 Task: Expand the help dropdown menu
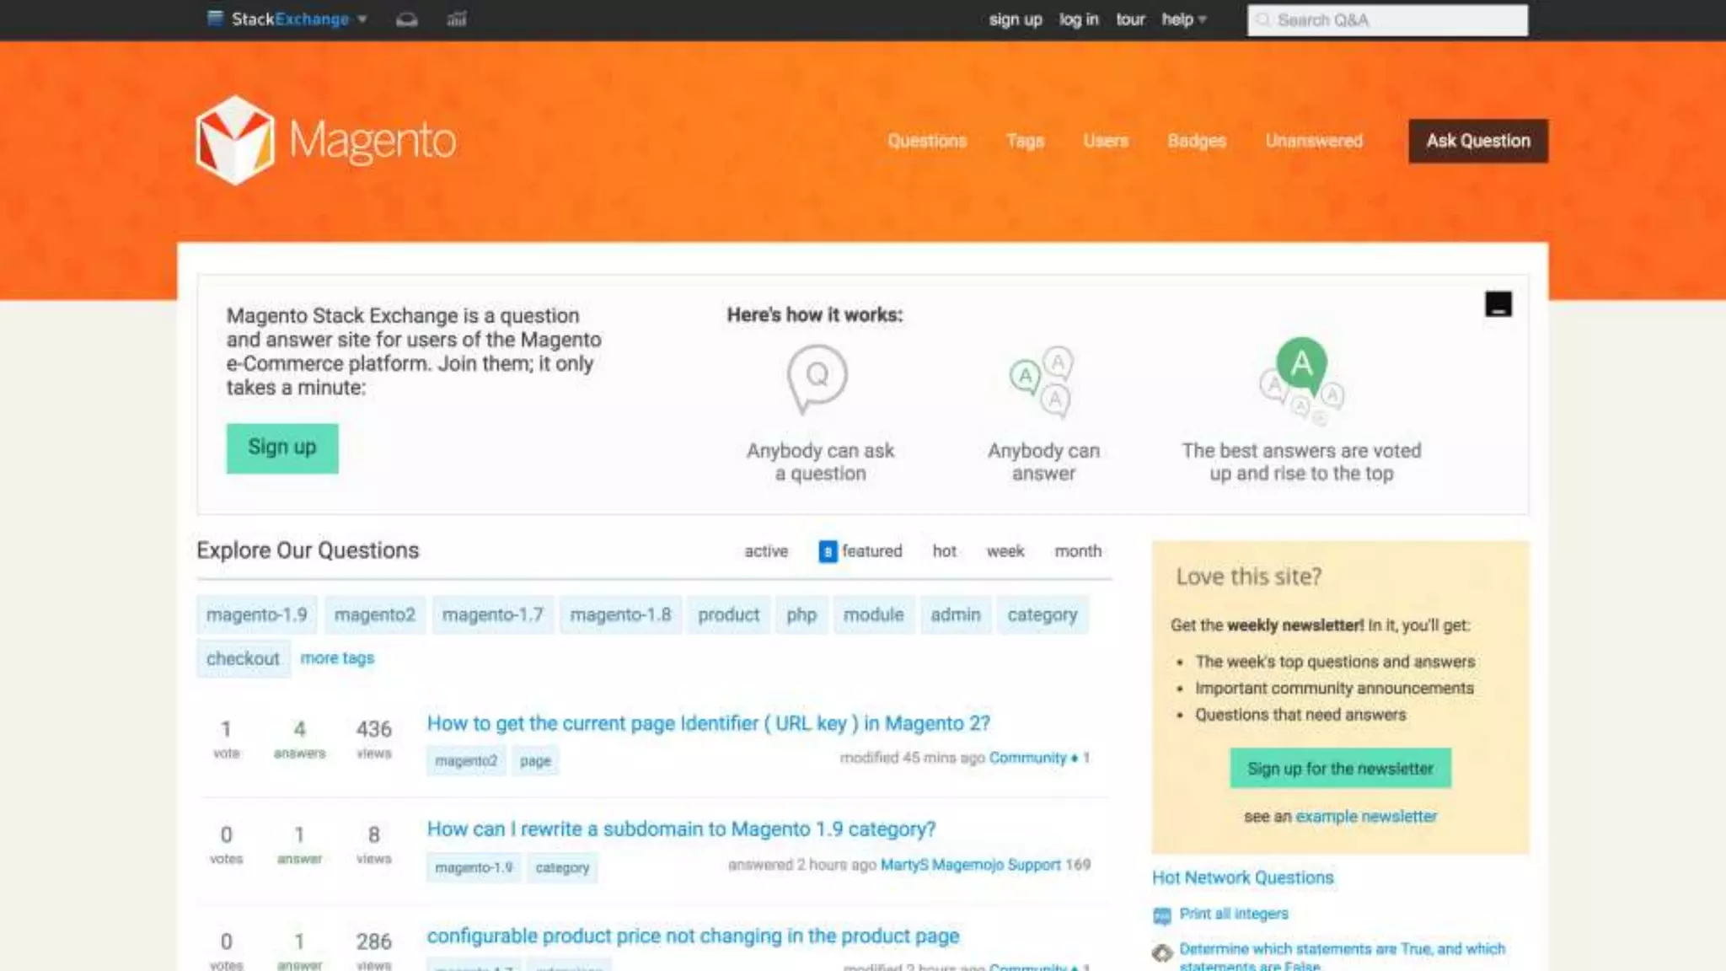[x=1183, y=19]
